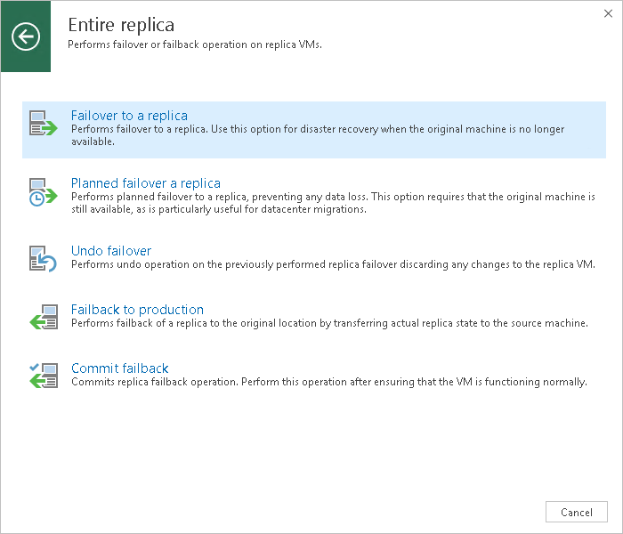Click the Entire replica heading

[121, 24]
